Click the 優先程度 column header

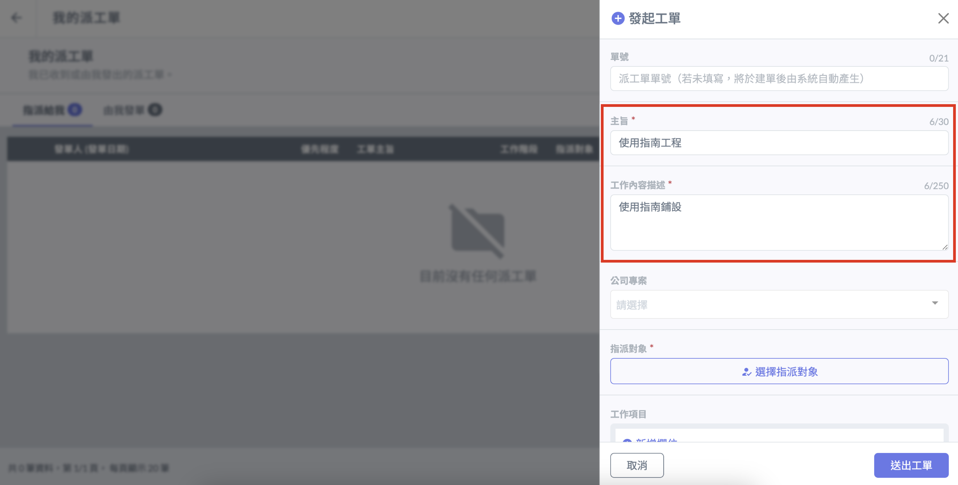[x=320, y=149]
